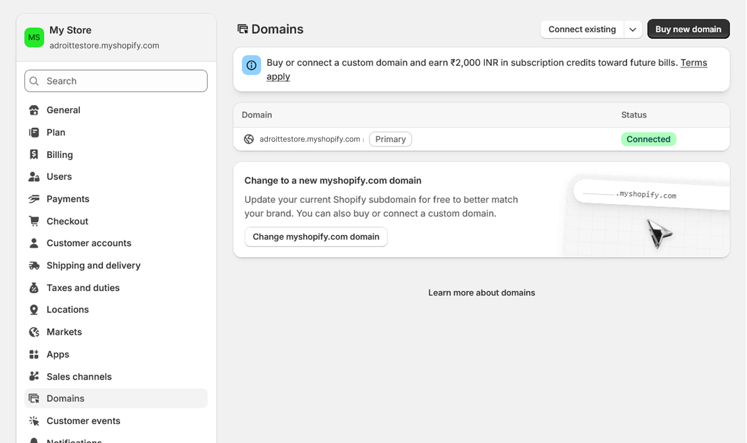The width and height of the screenshot is (747, 443).
Task: Open General settings
Action: pos(116,110)
